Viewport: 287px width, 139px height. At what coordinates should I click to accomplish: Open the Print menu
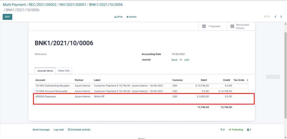(x=119, y=17)
